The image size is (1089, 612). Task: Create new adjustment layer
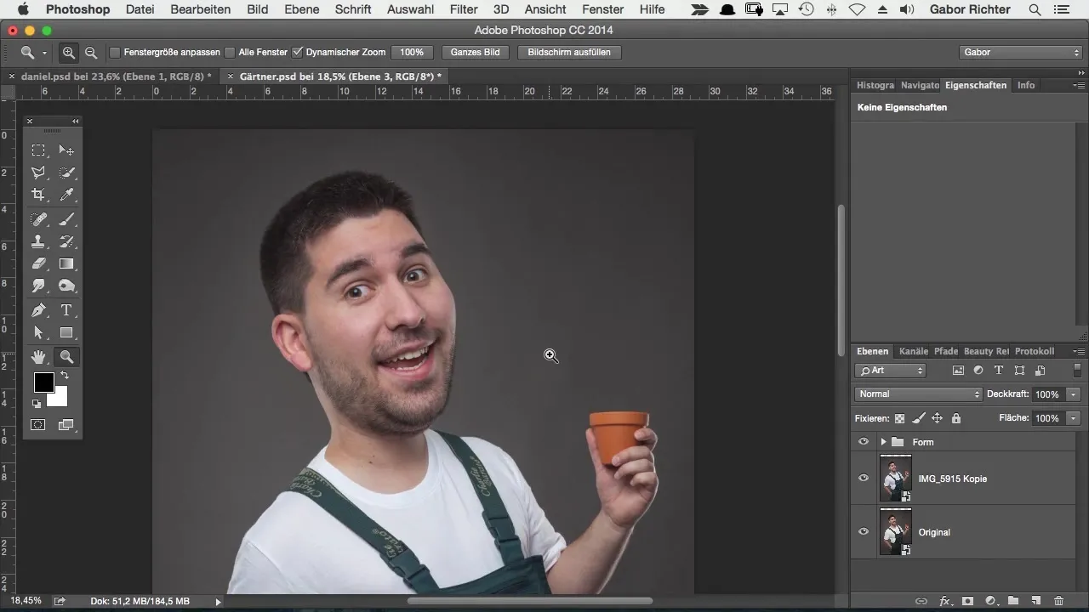point(990,601)
